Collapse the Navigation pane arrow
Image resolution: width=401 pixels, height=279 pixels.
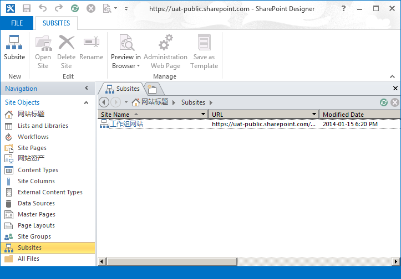[x=87, y=88]
